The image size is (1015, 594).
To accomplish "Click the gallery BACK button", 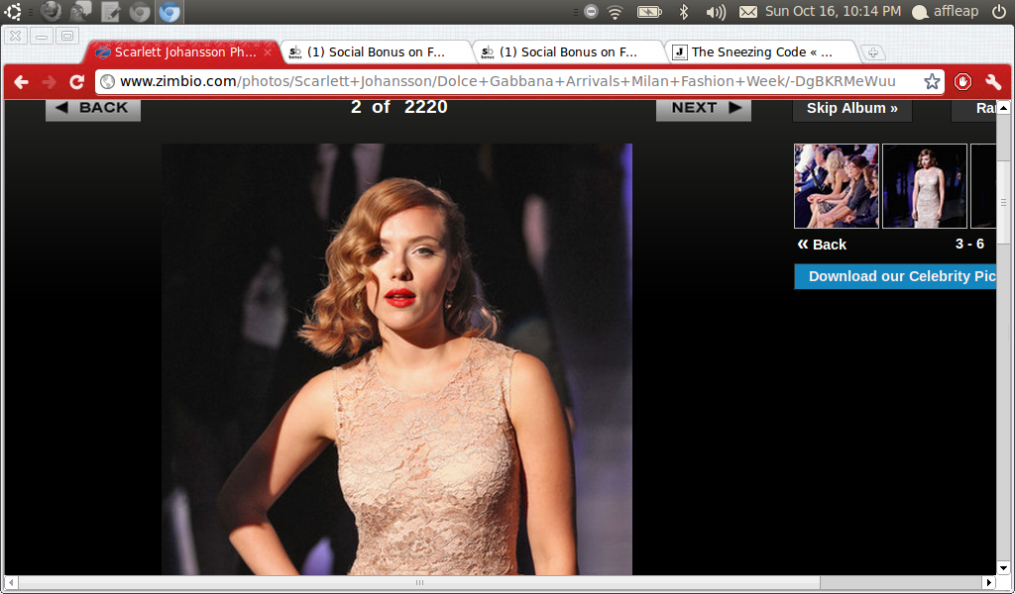I will point(93,109).
